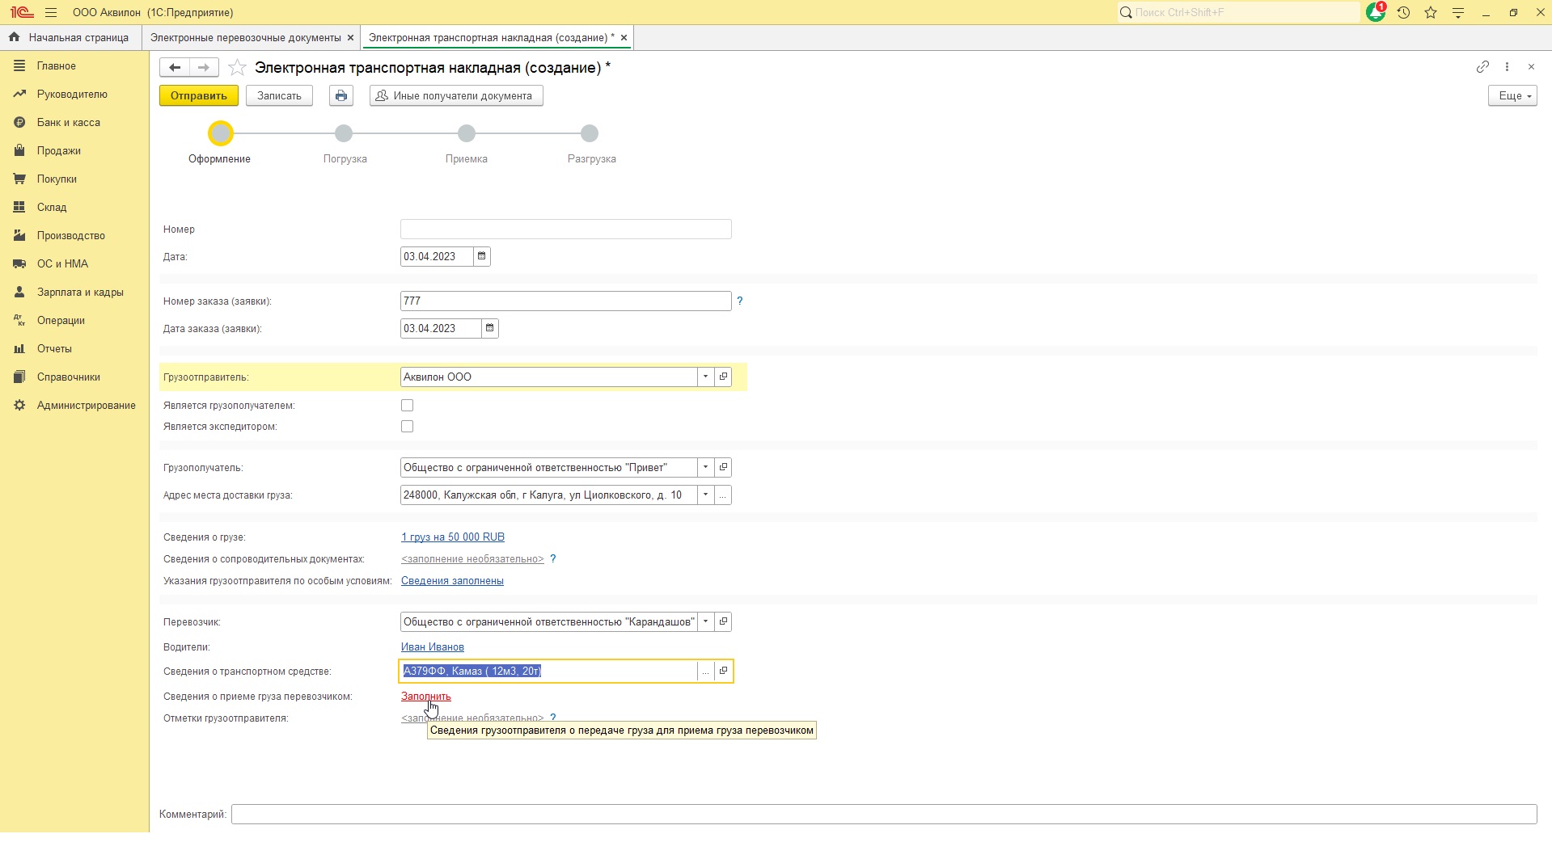Print the document via printer icon
Image resolution: width=1552 pixels, height=859 pixels.
tap(341, 95)
